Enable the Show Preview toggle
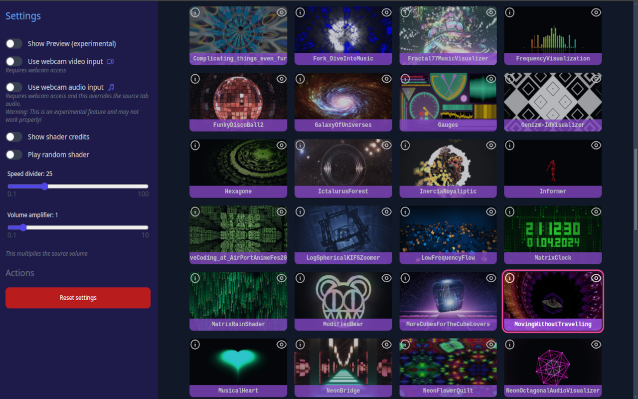Viewport: 638px width, 399px height. [x=14, y=43]
